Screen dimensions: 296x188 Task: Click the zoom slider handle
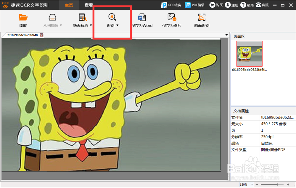click(277, 184)
